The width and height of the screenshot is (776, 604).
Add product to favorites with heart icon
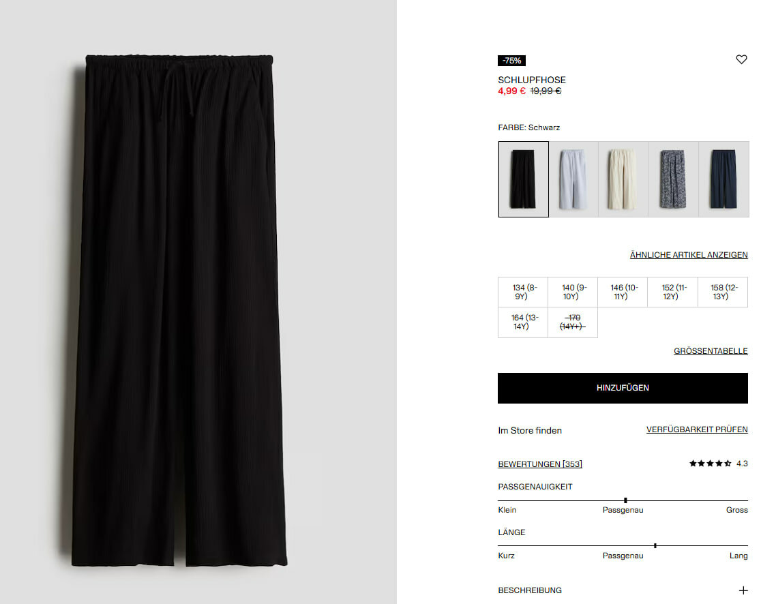click(741, 59)
